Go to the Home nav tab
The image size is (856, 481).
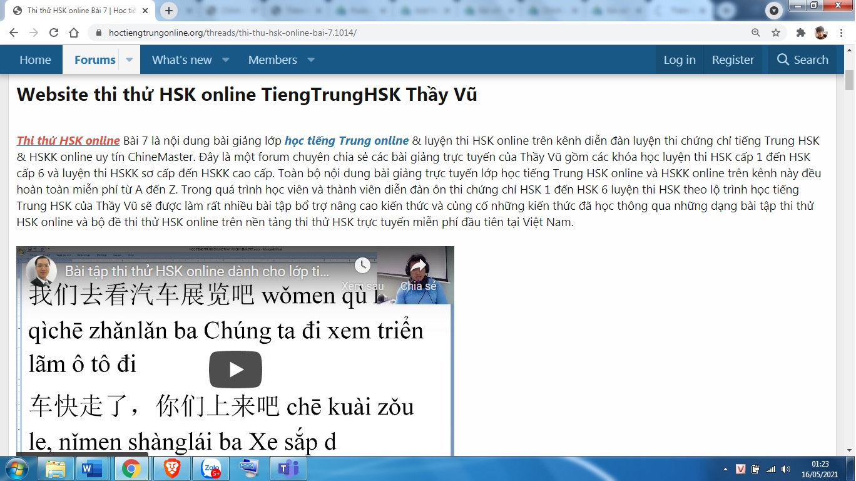tap(35, 60)
